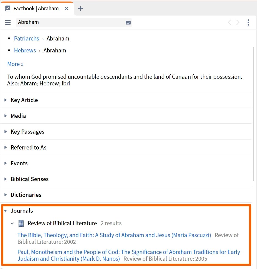Click the Factbook icon on the active tab
The image size is (257, 269).
click(x=7, y=8)
